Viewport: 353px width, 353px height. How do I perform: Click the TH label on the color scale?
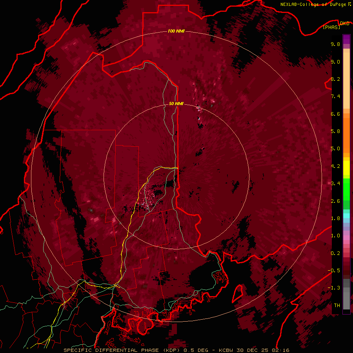(x=337, y=306)
